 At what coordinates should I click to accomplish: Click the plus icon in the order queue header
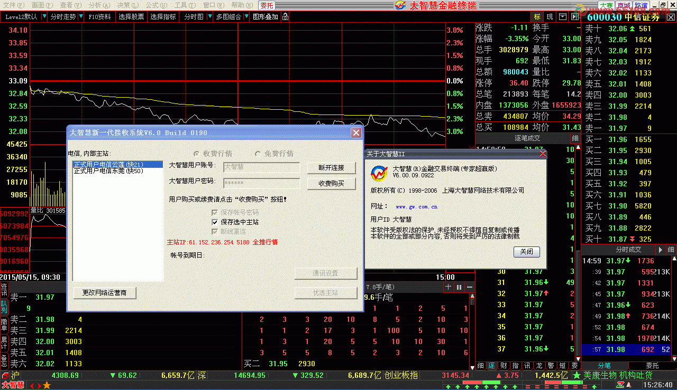[x=449, y=287]
